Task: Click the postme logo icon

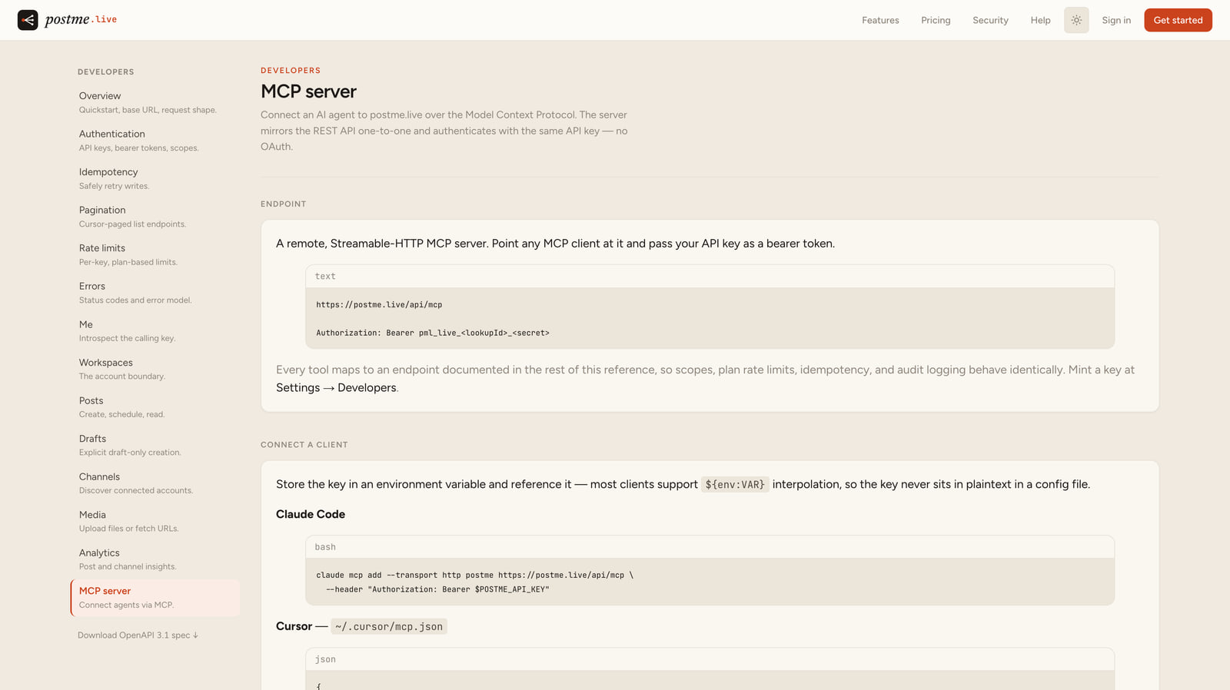Action: (x=28, y=20)
